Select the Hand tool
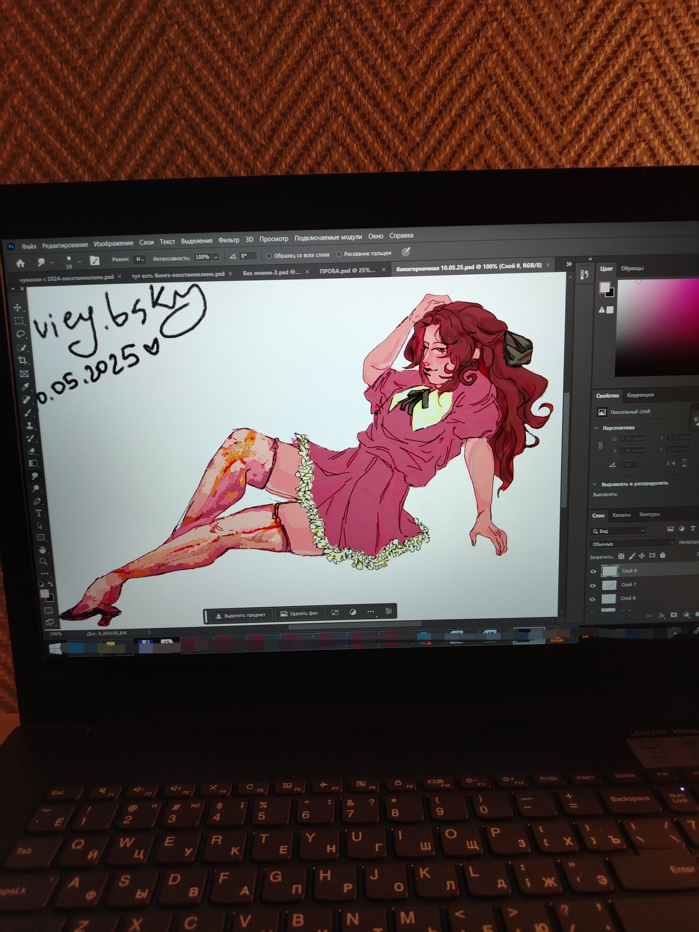Screen dimensions: 699x932 [42, 550]
